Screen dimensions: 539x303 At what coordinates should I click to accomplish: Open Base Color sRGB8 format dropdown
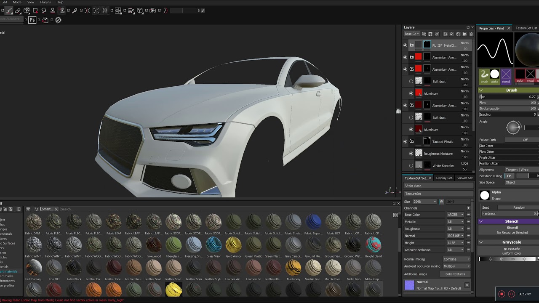[455, 215]
